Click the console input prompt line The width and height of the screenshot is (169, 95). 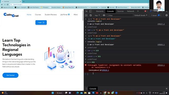point(126,74)
